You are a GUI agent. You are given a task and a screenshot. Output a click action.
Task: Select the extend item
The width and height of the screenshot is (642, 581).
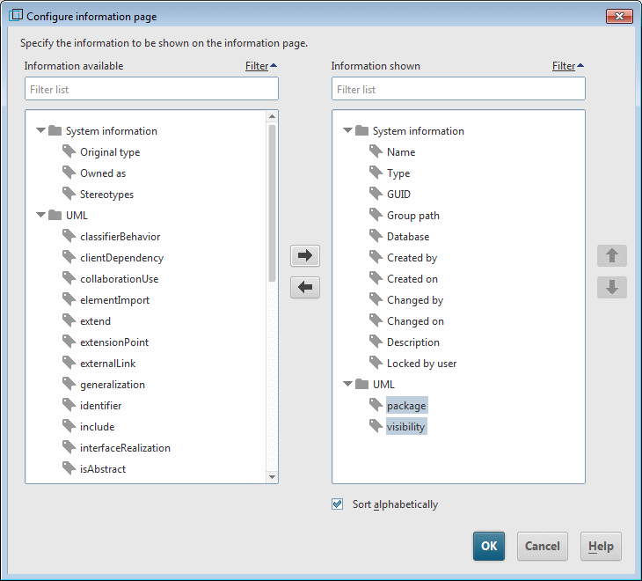pyautogui.click(x=95, y=320)
